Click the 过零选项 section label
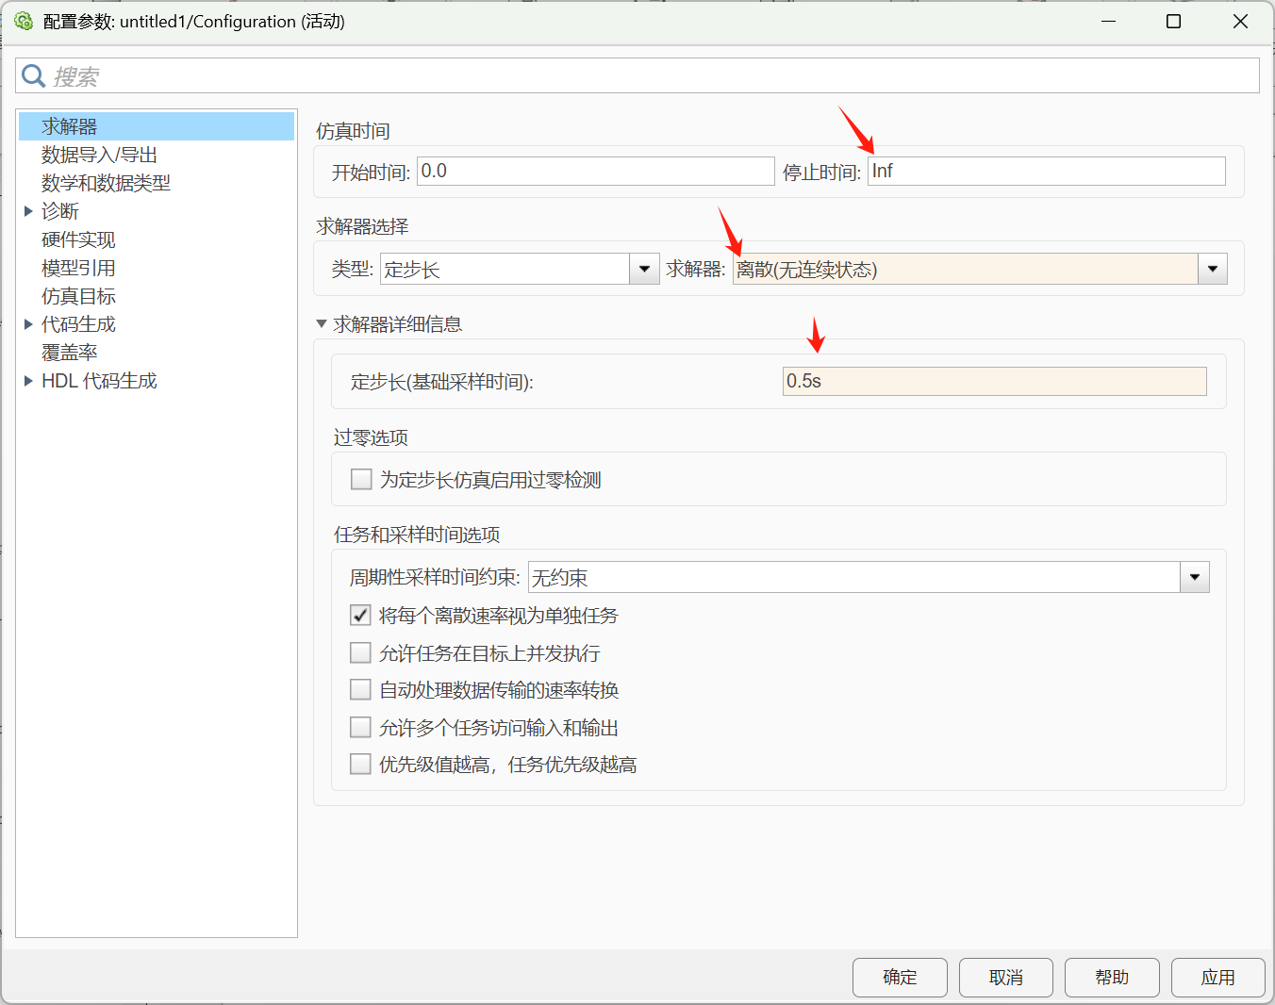 [371, 437]
